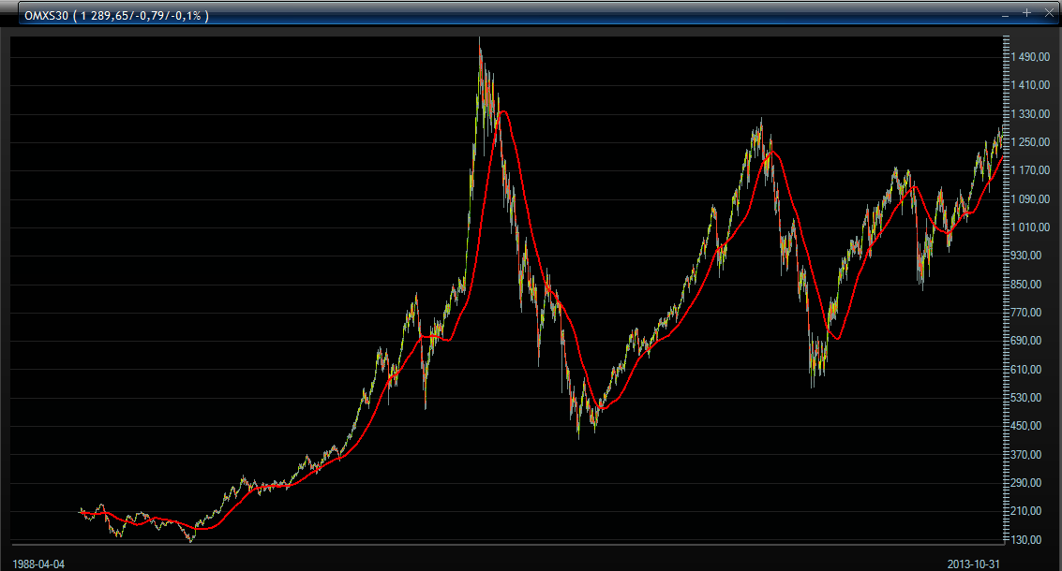
Task: Click the 1 010,00 price axis label
Action: 1030,227
